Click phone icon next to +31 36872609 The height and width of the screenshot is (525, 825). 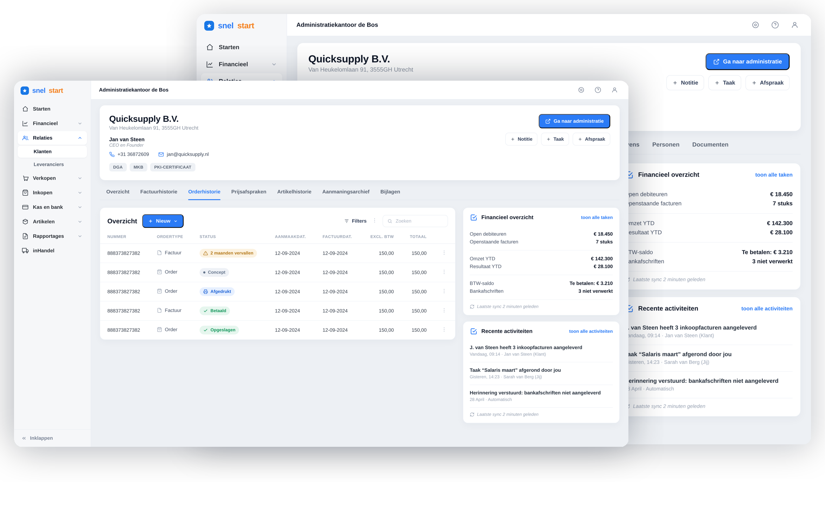pyautogui.click(x=112, y=154)
